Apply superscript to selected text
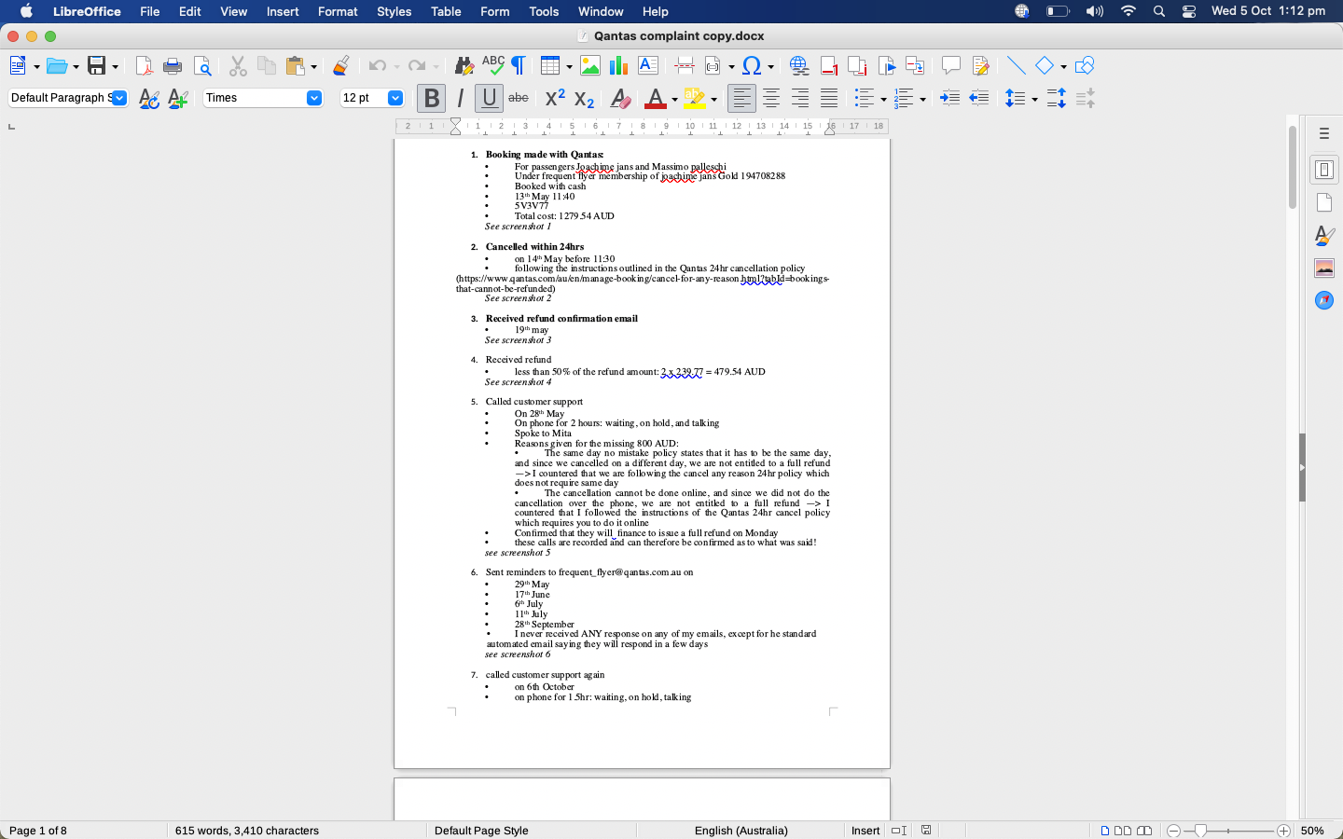This screenshot has width=1343, height=839. pos(555,97)
